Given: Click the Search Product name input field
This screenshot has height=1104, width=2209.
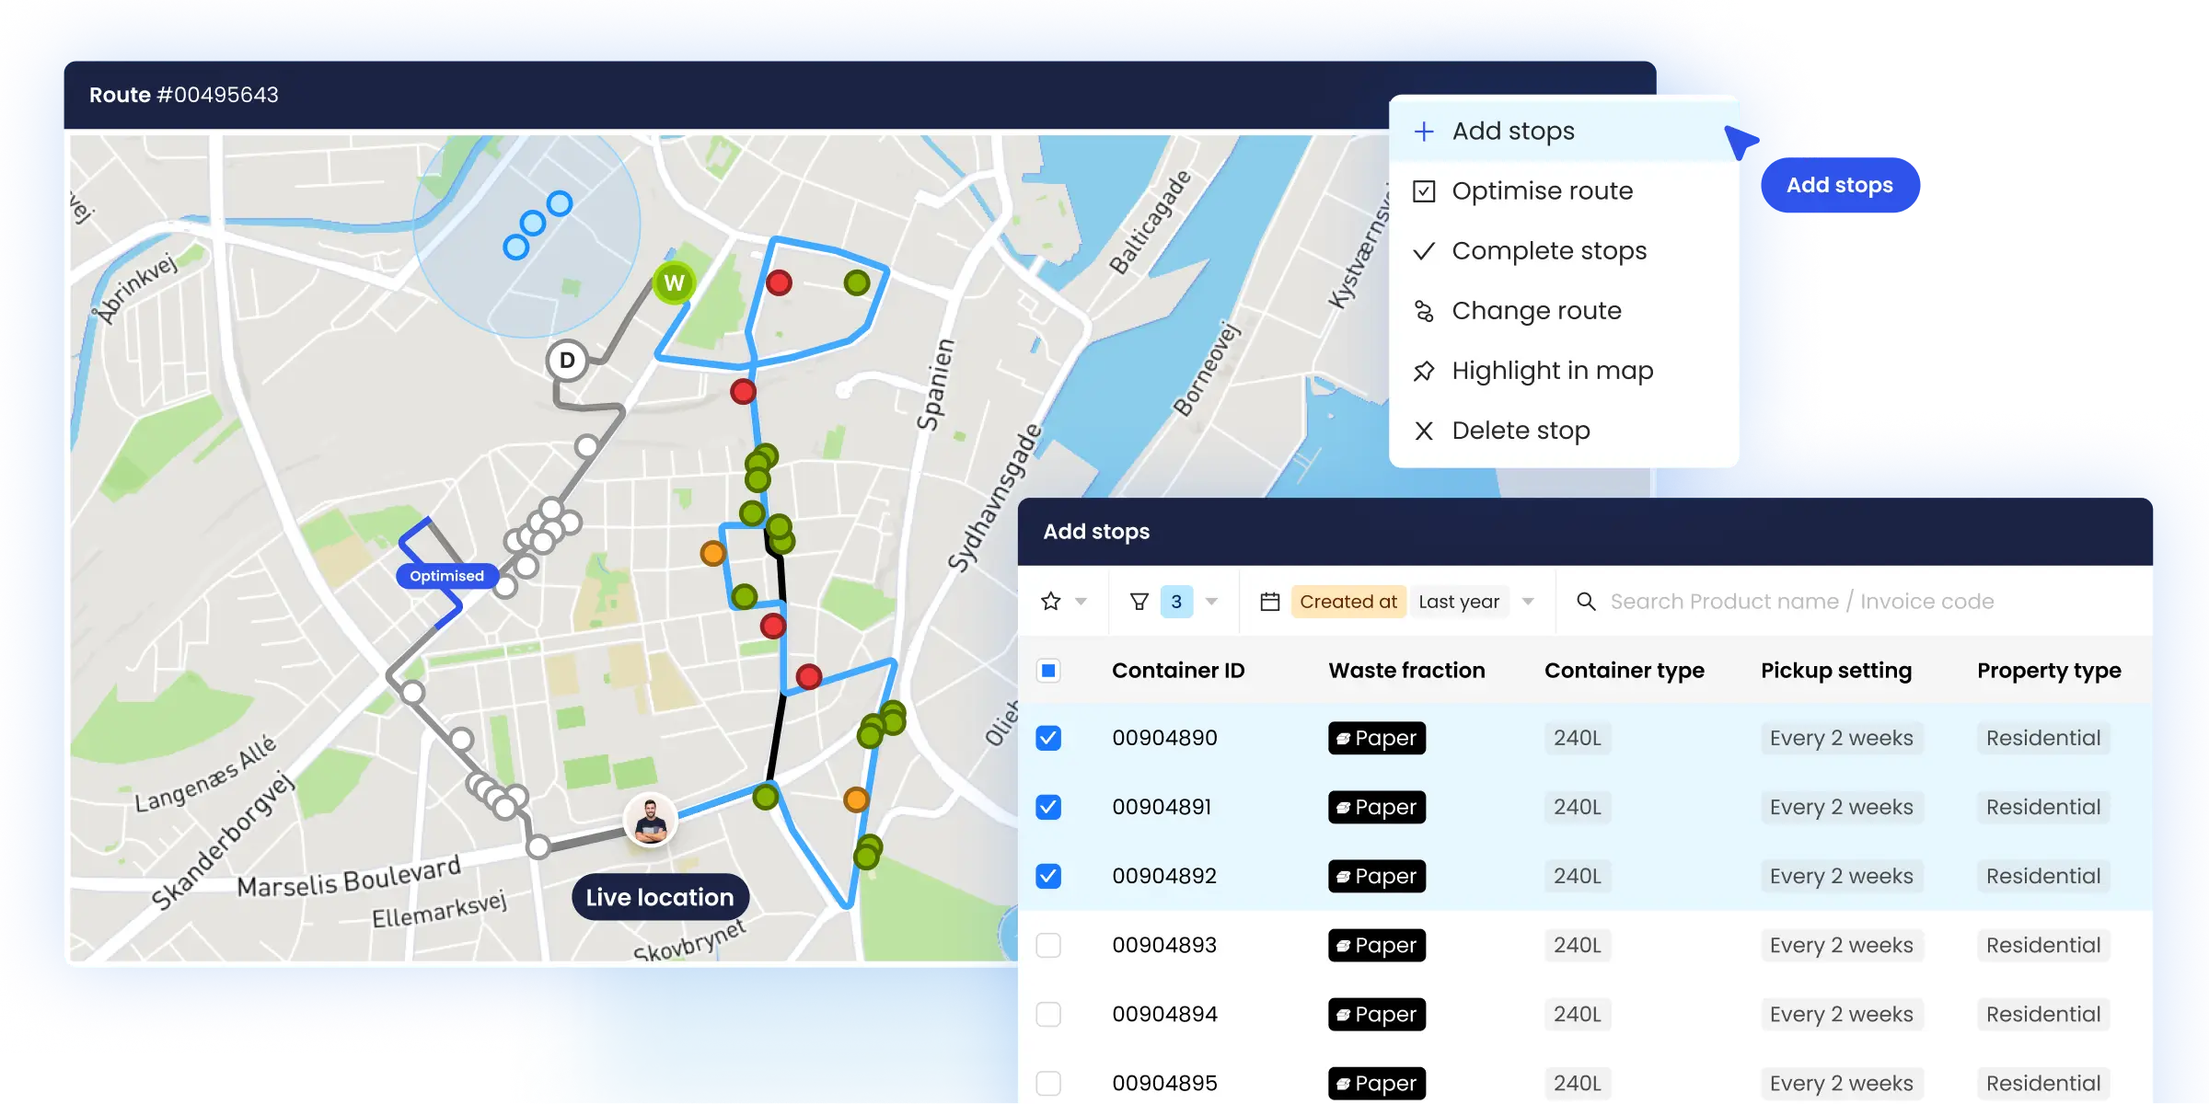Looking at the screenshot, I should 1802,601.
